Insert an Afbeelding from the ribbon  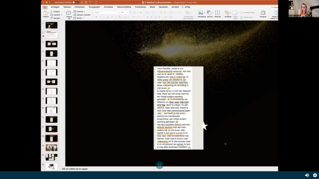click(x=201, y=14)
